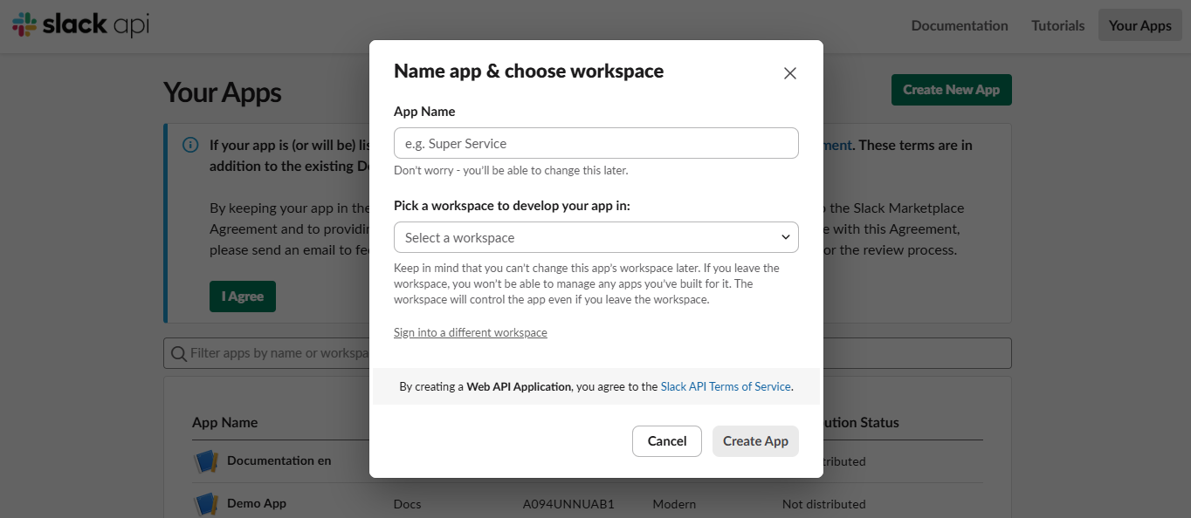Click the Create App button
The width and height of the screenshot is (1191, 518).
point(754,441)
